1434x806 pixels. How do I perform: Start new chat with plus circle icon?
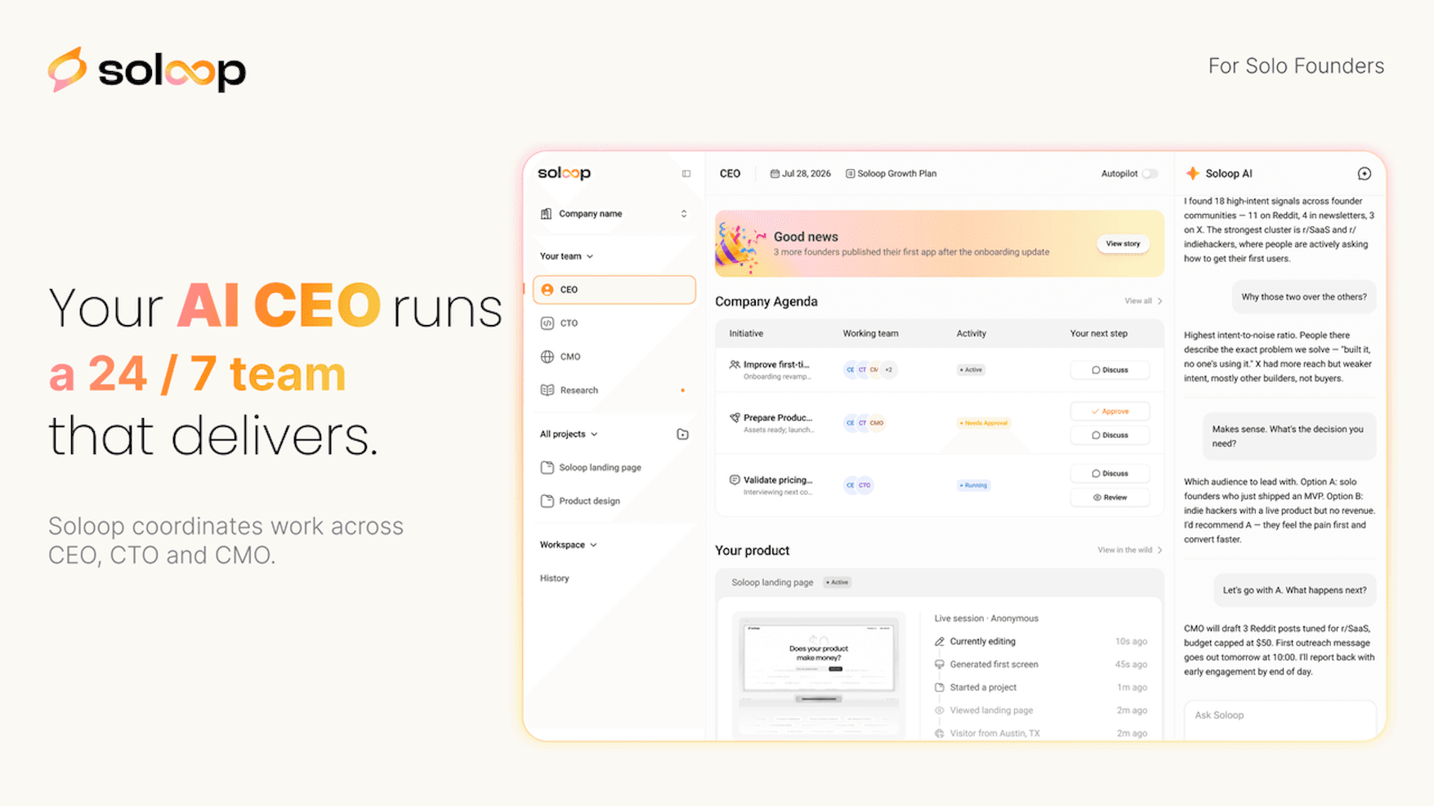click(x=1365, y=174)
